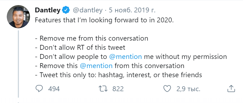Image resolution: width=243 pixels, height=103 pixels.
Task: Click the reply speech bubble icon
Action: point(39,89)
